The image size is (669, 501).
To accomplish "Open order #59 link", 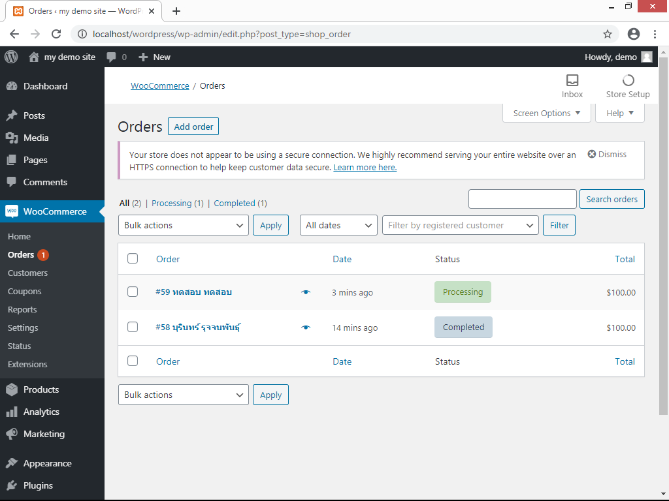I will tap(193, 292).
